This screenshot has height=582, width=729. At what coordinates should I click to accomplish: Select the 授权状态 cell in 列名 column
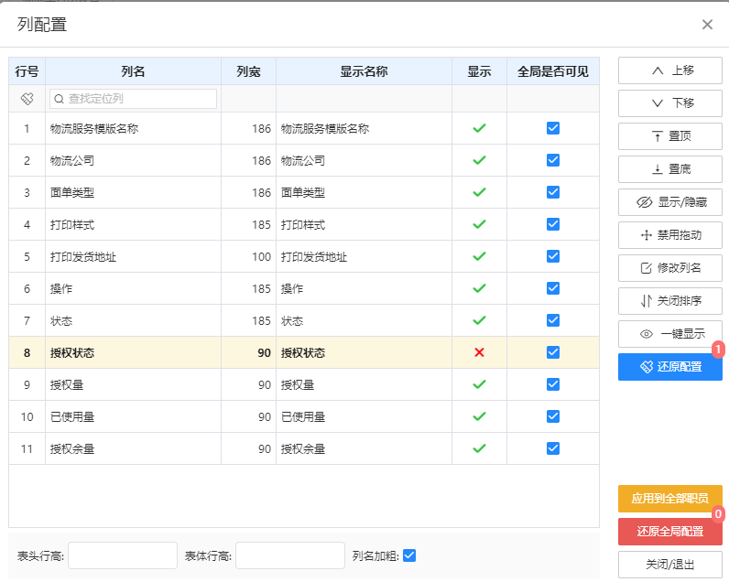click(133, 352)
